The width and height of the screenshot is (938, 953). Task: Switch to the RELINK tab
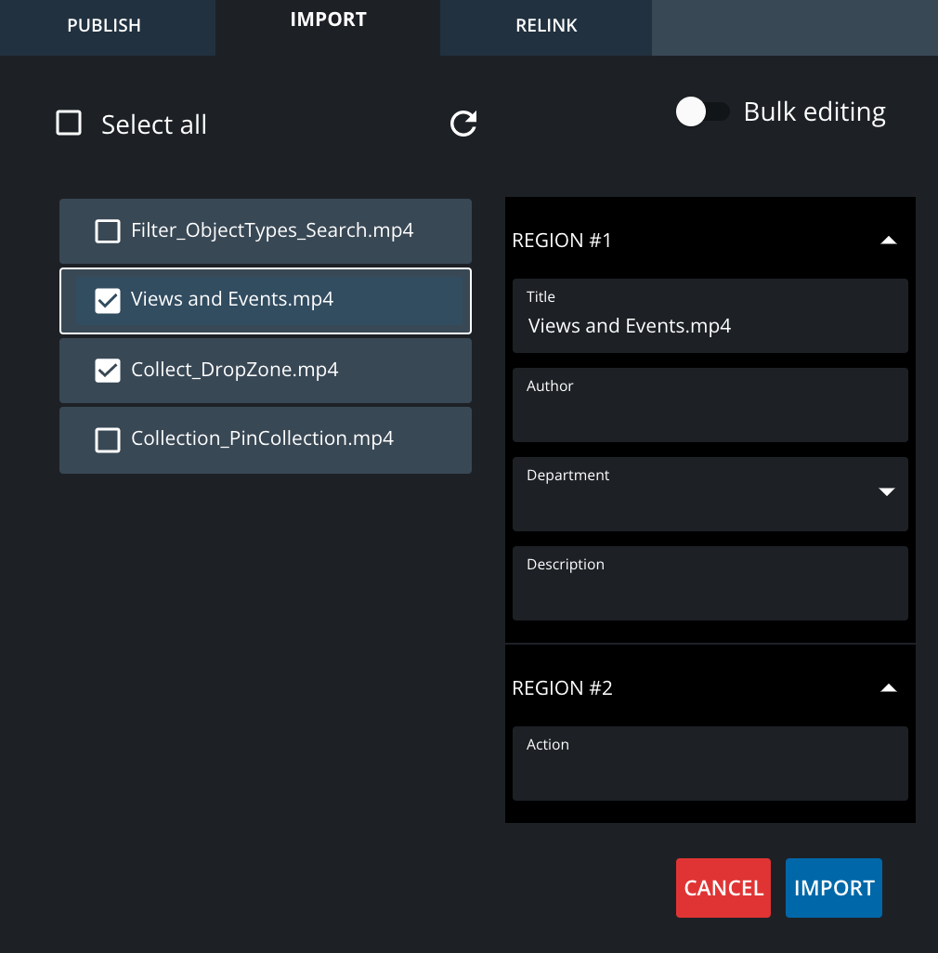[x=545, y=26]
